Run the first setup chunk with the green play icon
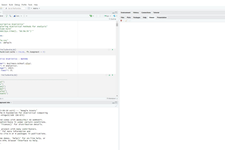225x150 pixels. (112, 50)
